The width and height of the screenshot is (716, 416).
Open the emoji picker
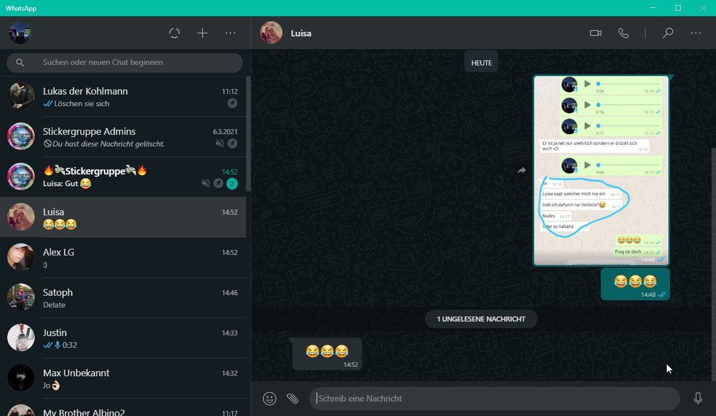click(x=270, y=399)
